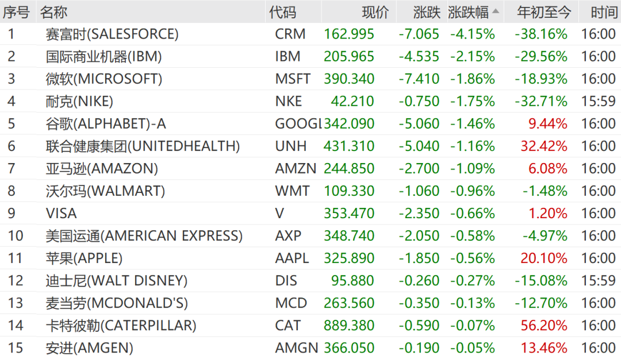Select the 耐克(NIKE) row
621x356 pixels.
[310, 101]
